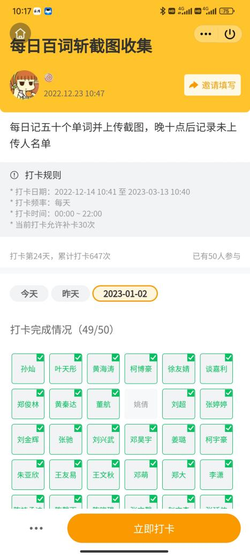Select the 今天 date tab
250x557 pixels.
(x=29, y=294)
